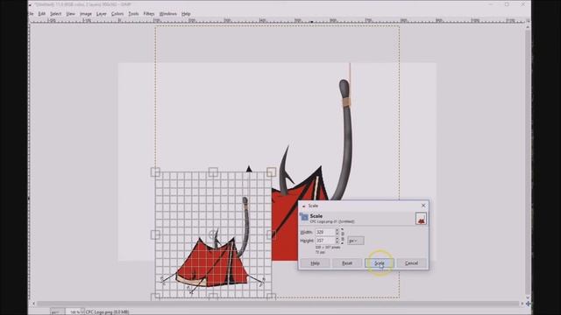The image size is (561, 315).
Task: Open the Tools menu
Action: 133,14
